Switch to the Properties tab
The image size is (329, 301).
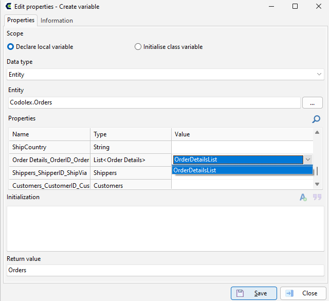coord(21,20)
